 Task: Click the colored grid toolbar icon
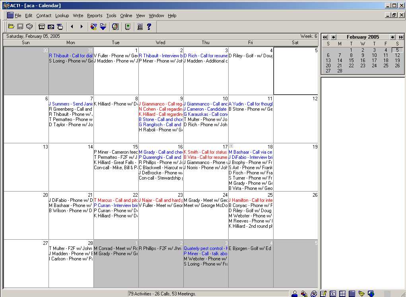pos(94,26)
